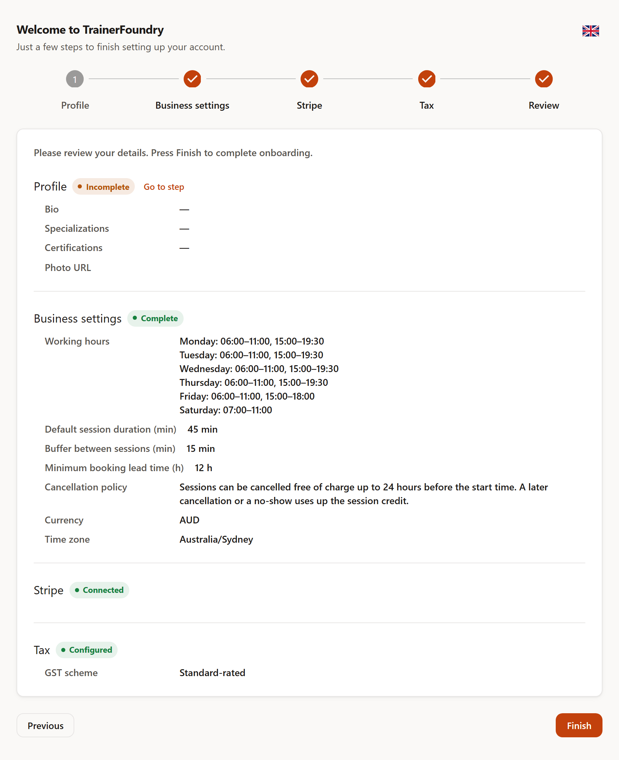Click the Tax step checkmark circle
This screenshot has height=760, width=619.
[426, 79]
